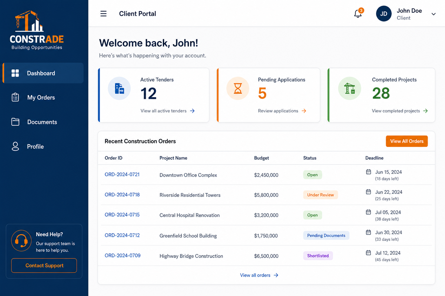Click the Budget column header
The height and width of the screenshot is (296, 445).
pyautogui.click(x=262, y=158)
